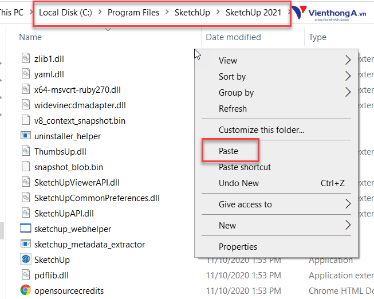Click opensourcecredits date modified cell
This screenshot has height=299, width=374.
click(x=243, y=291)
